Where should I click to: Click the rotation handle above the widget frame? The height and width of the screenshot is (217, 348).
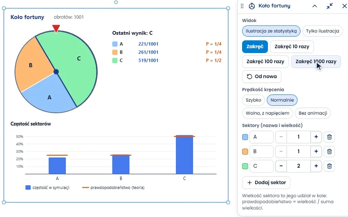(x=116, y=2)
